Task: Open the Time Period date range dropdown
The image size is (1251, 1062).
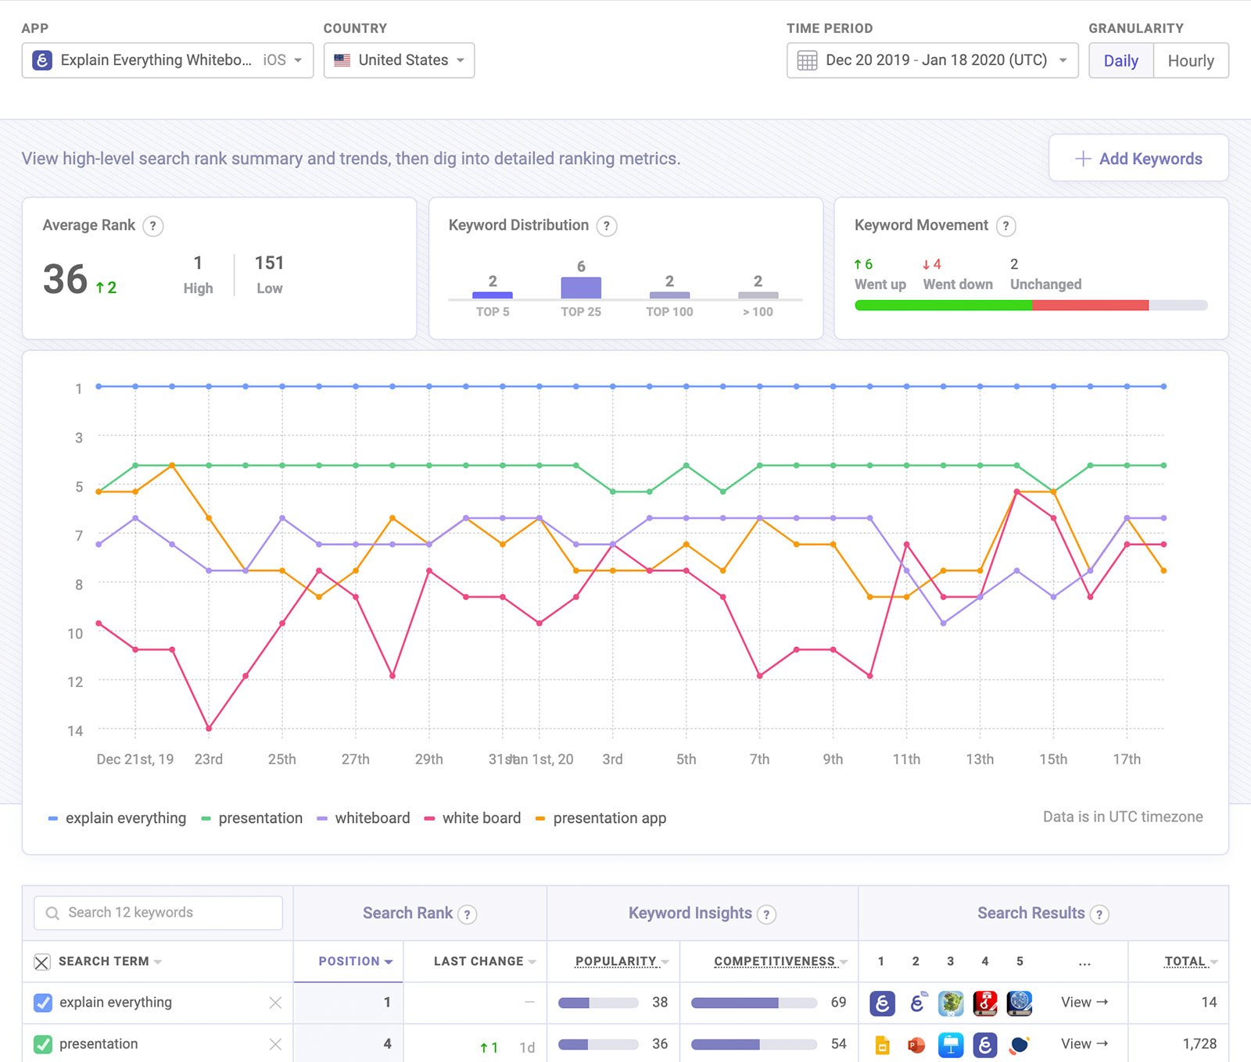Action: [932, 60]
